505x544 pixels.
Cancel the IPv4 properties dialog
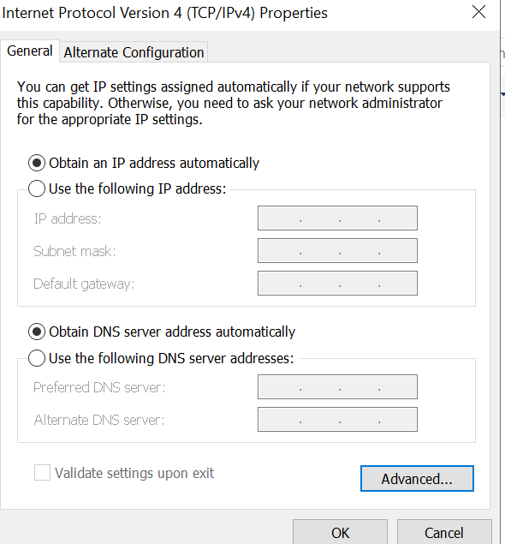(x=444, y=532)
